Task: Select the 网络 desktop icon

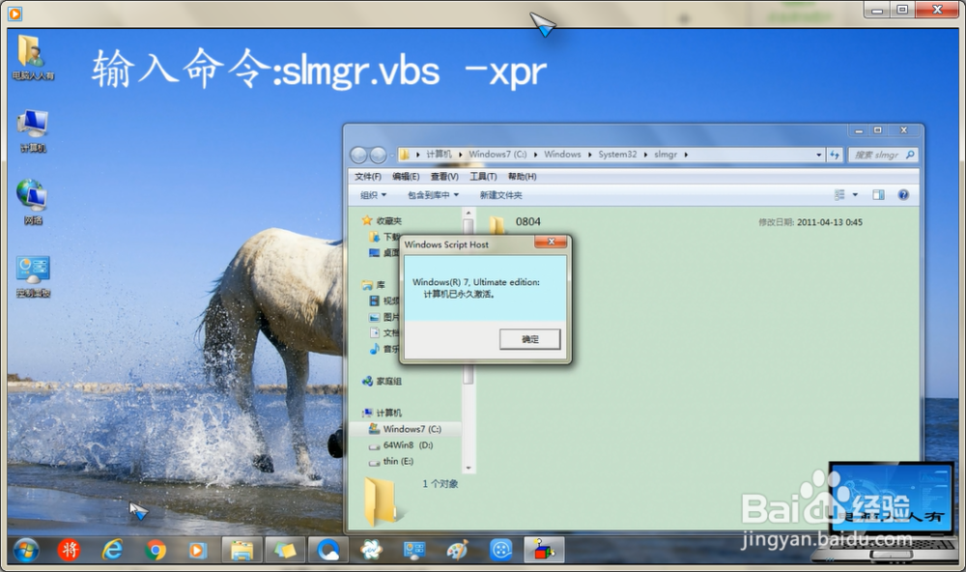Action: (x=32, y=202)
